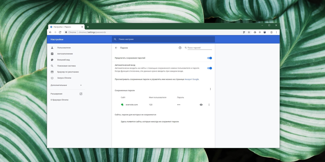
Task: Go back using the arrow beside Пароли
Action: click(x=116, y=48)
